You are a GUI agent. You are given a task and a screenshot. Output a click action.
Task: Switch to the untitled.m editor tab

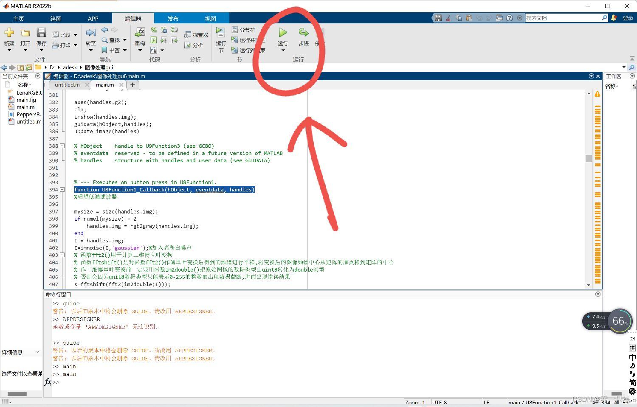pos(67,84)
